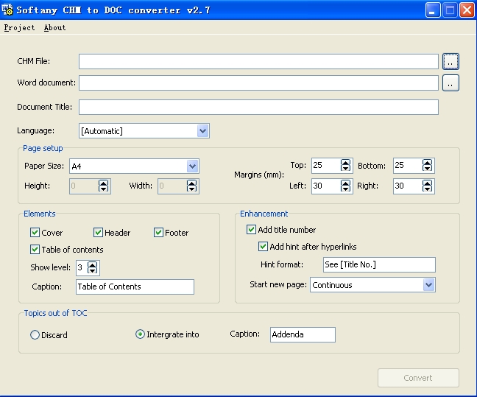Click the Top margin value field

(325, 166)
